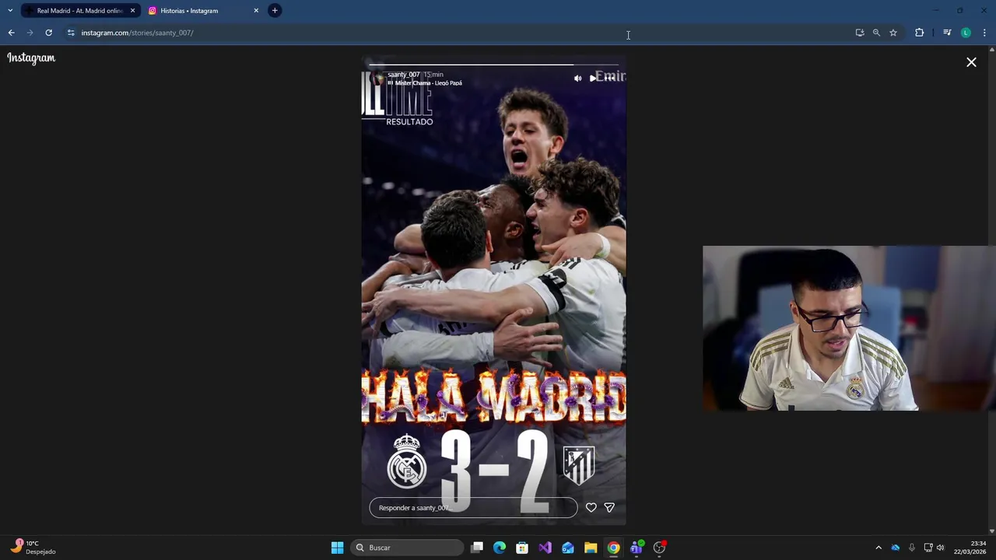The width and height of the screenshot is (996, 560).
Task: Open the media controls icon
Action: pos(947,33)
